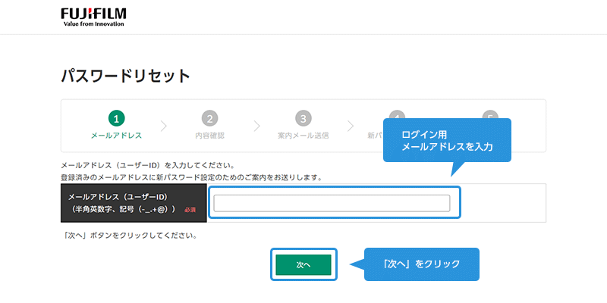Click the 案内メール送信 step label
This screenshot has height=303, width=607.
click(303, 136)
